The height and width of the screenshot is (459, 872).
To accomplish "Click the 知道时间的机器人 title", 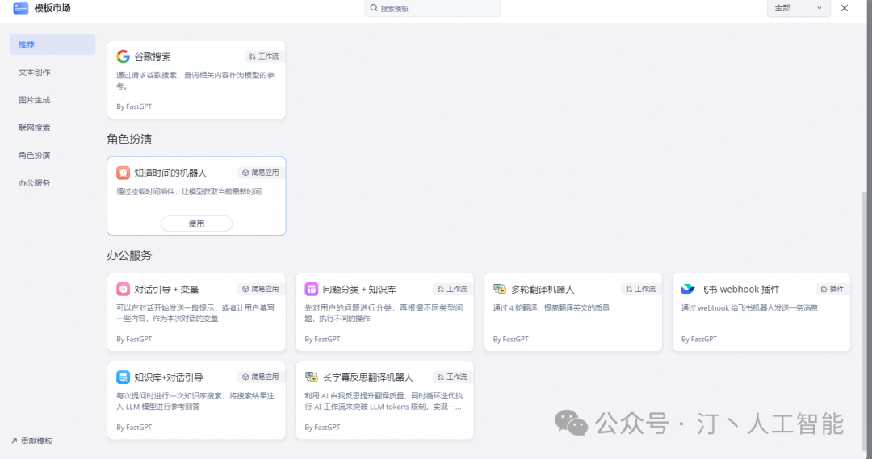I will (170, 173).
